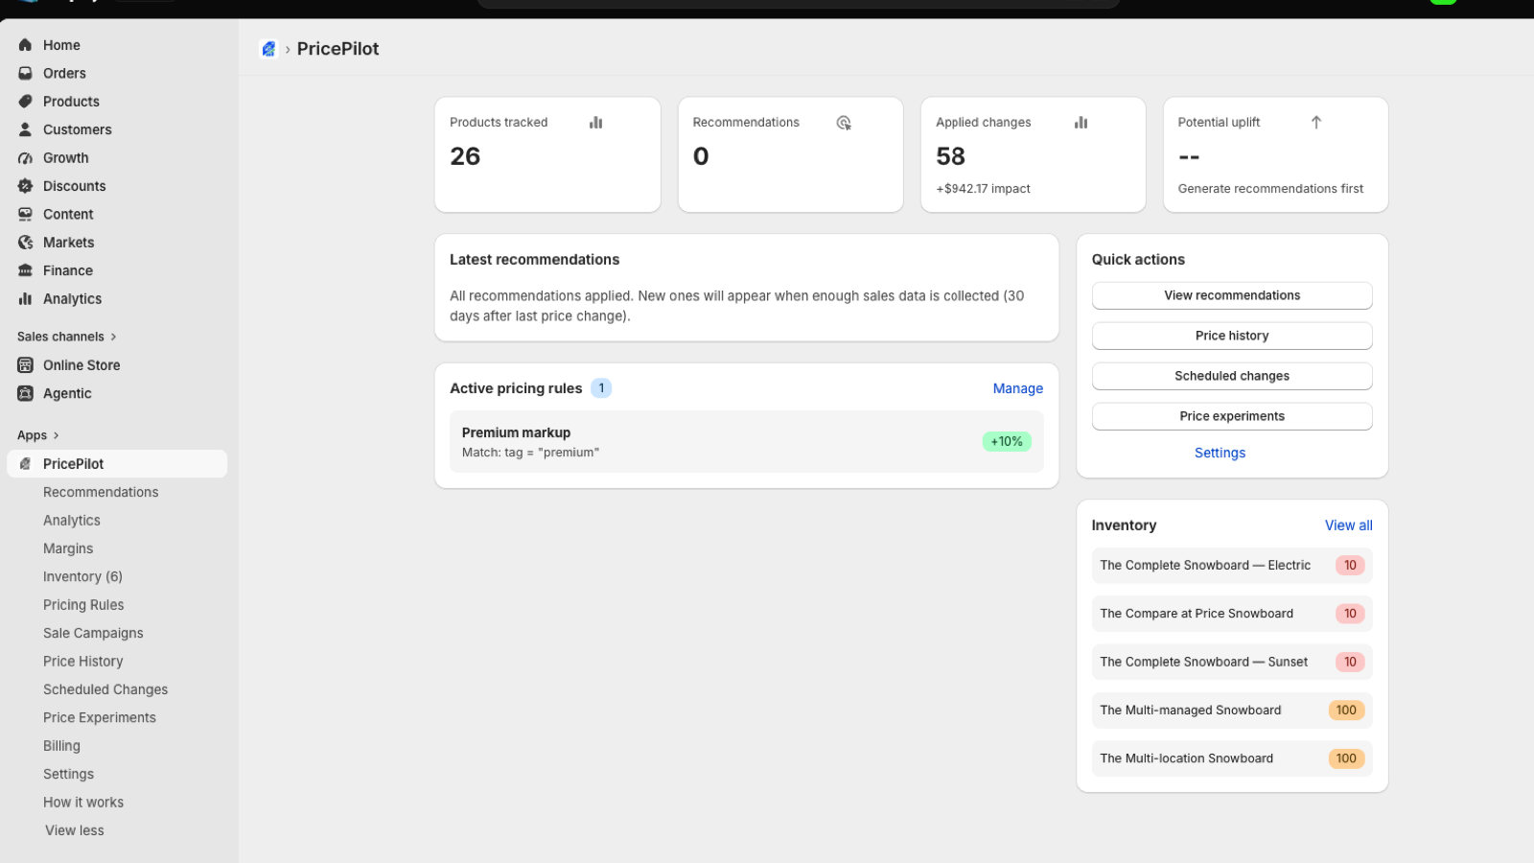Open PricePilot Analytics submenu item
This screenshot has width=1534, height=863.
pos(72,521)
